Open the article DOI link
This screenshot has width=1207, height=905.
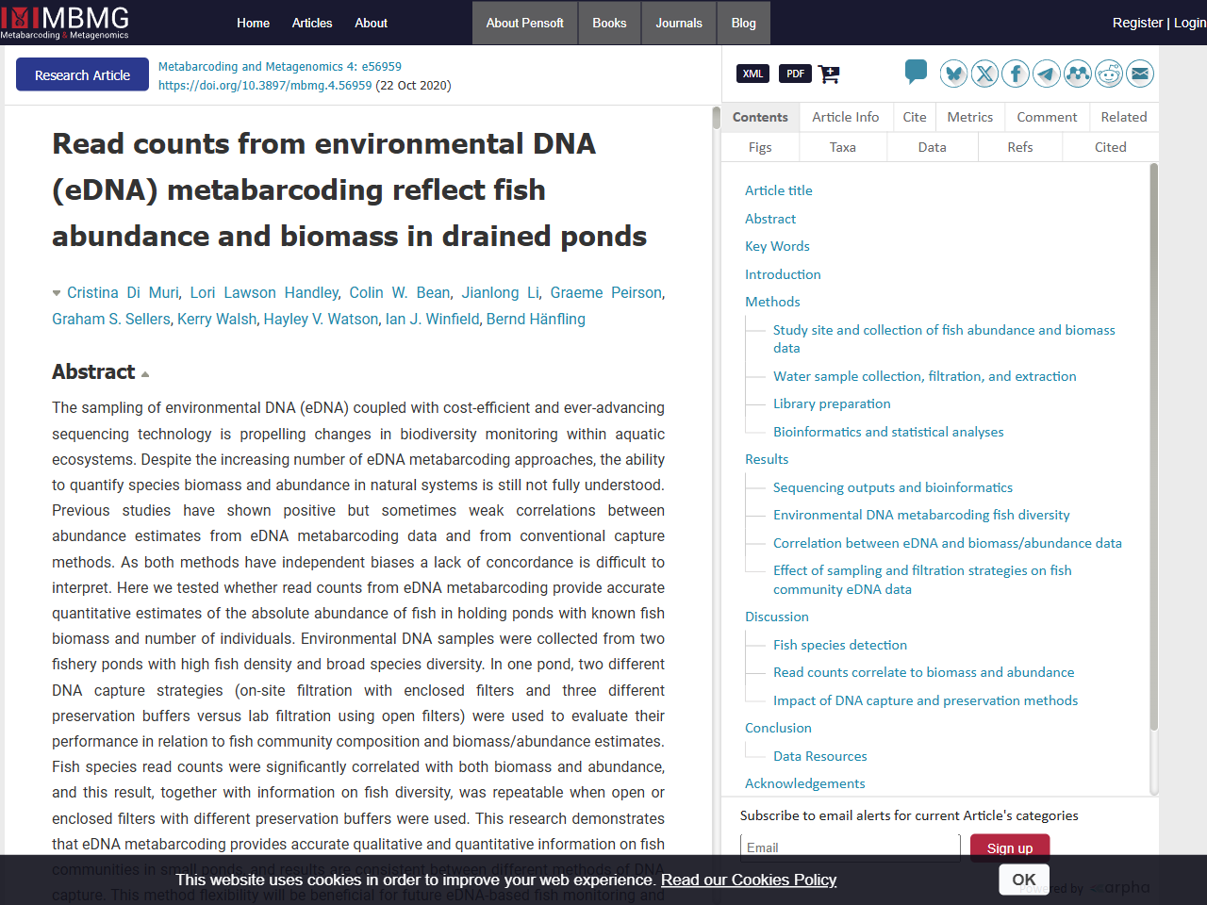pyautogui.click(x=265, y=86)
